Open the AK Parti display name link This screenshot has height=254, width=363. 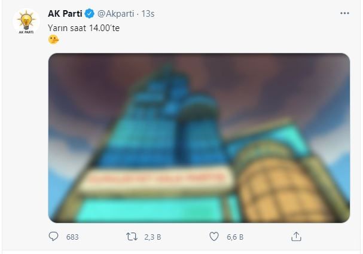coord(65,14)
